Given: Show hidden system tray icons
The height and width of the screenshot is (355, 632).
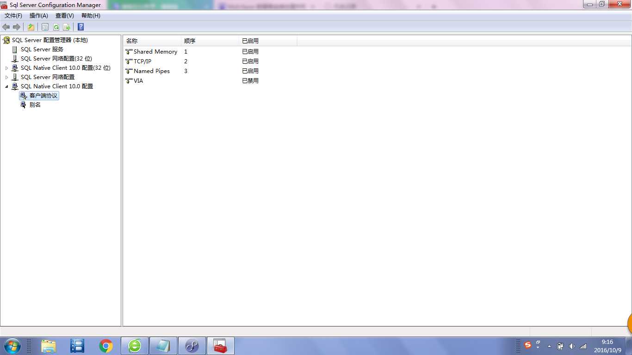Looking at the screenshot, I should click(549, 346).
